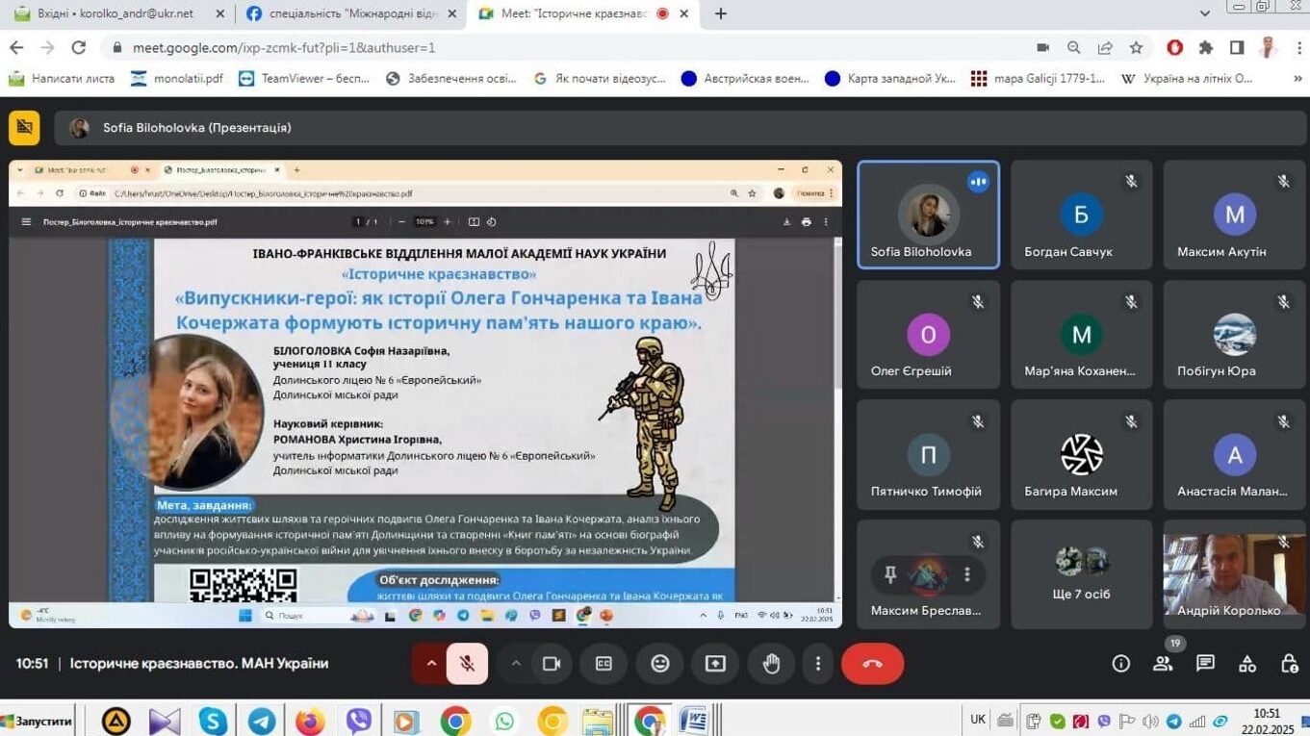The width and height of the screenshot is (1310, 736).
Task: Show the other 7 participants (Ще 7 осіб)
Action: [x=1081, y=574]
